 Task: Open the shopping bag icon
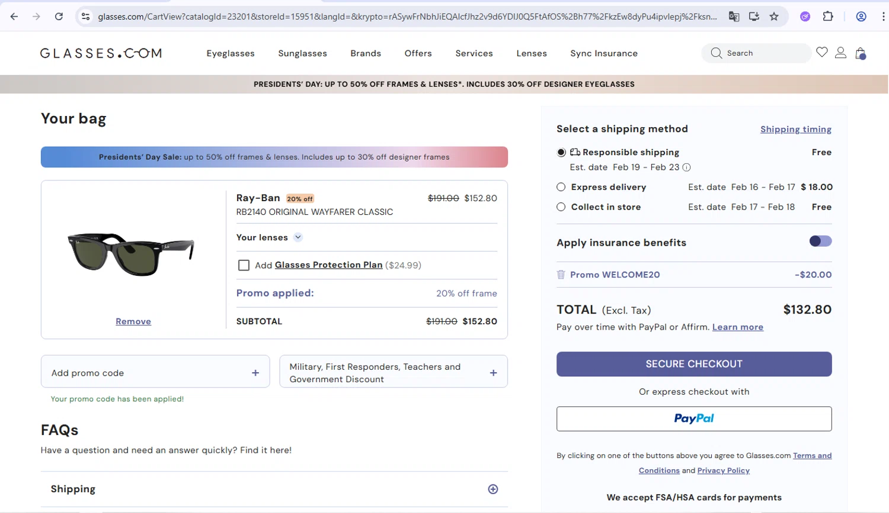pos(861,53)
